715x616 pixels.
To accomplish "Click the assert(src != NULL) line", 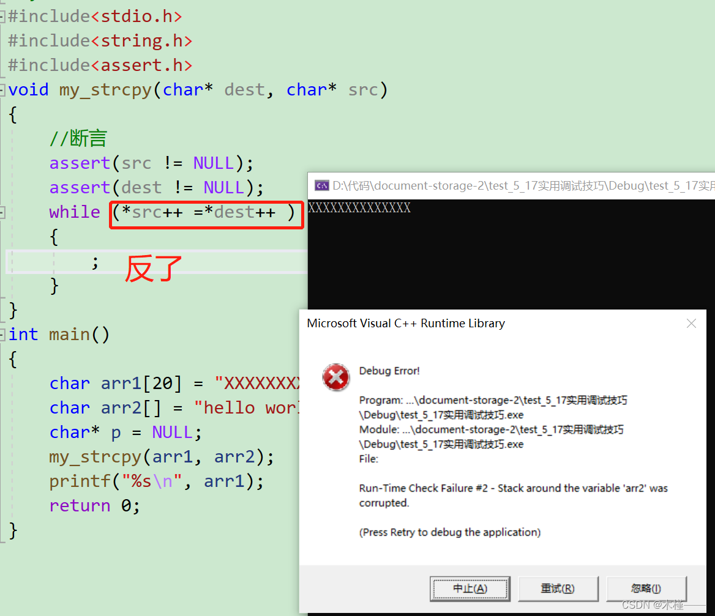I will click(x=151, y=163).
